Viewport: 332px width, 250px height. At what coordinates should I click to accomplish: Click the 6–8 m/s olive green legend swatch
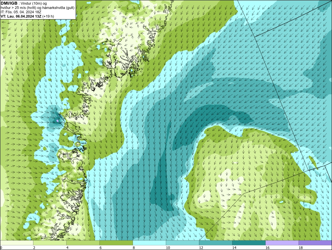(116, 243)
